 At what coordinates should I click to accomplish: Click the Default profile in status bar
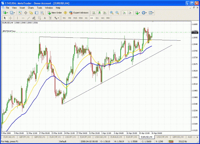coord(63,141)
